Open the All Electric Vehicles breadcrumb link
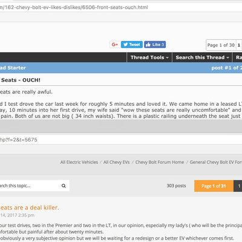 [79, 162]
